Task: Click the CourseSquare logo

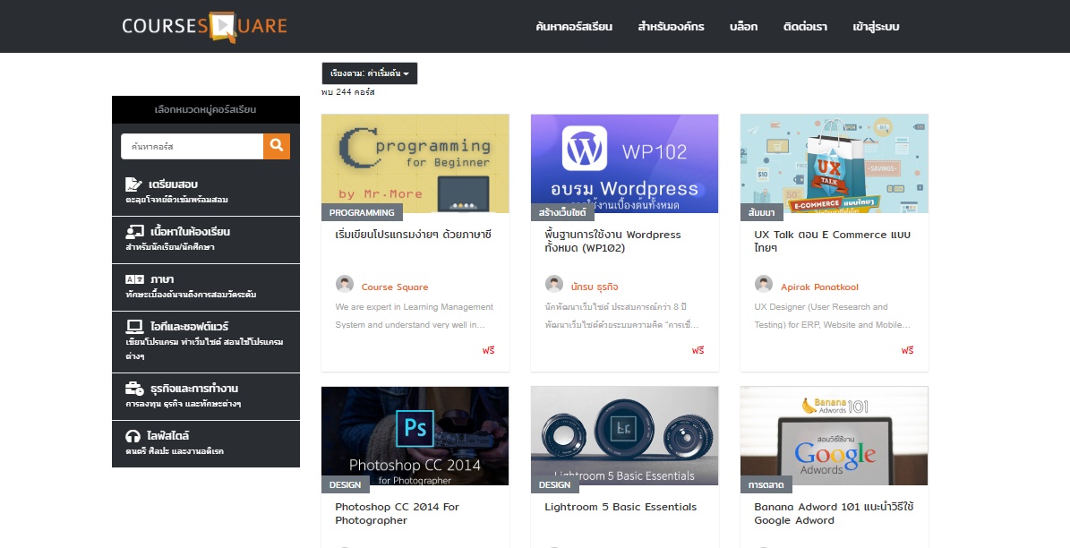Action: pos(204,26)
